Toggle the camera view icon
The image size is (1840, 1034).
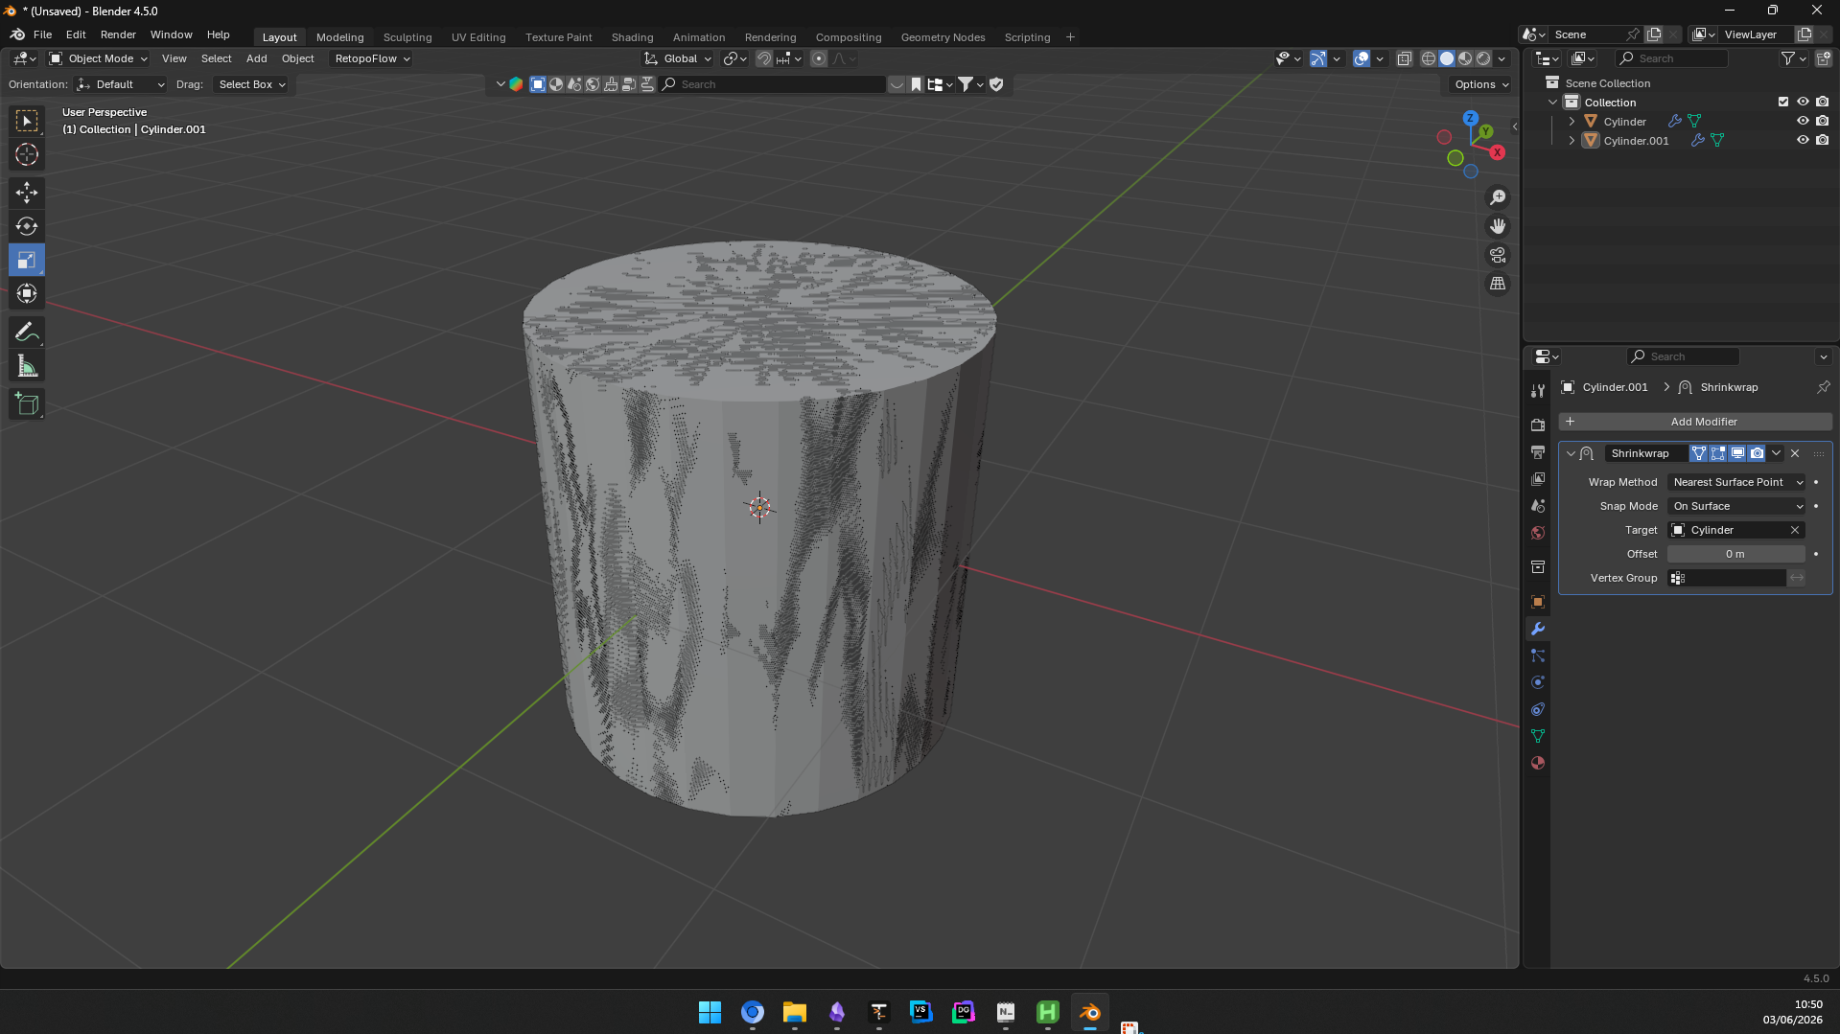click(x=1498, y=255)
